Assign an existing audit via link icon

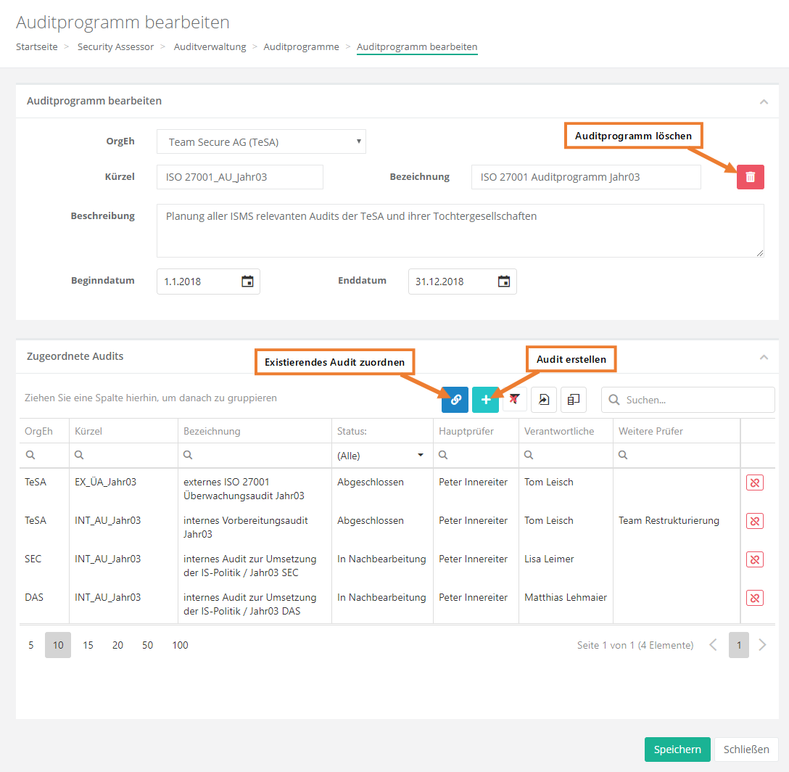[455, 400]
